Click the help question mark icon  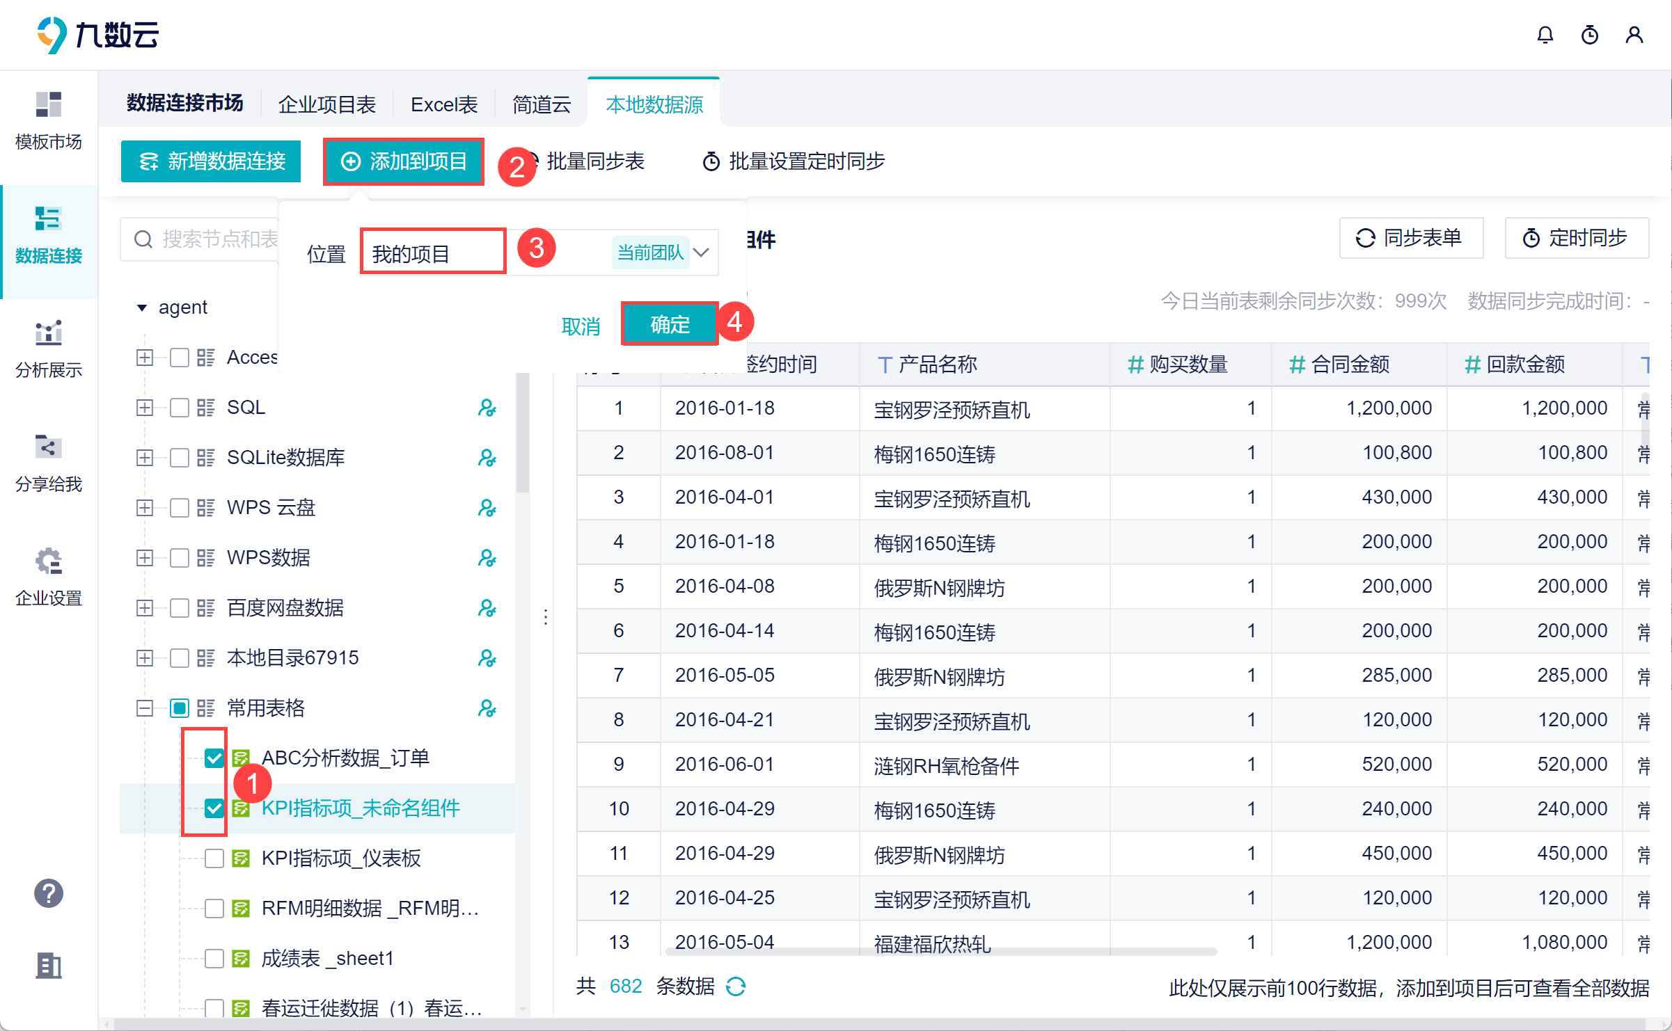point(49,893)
